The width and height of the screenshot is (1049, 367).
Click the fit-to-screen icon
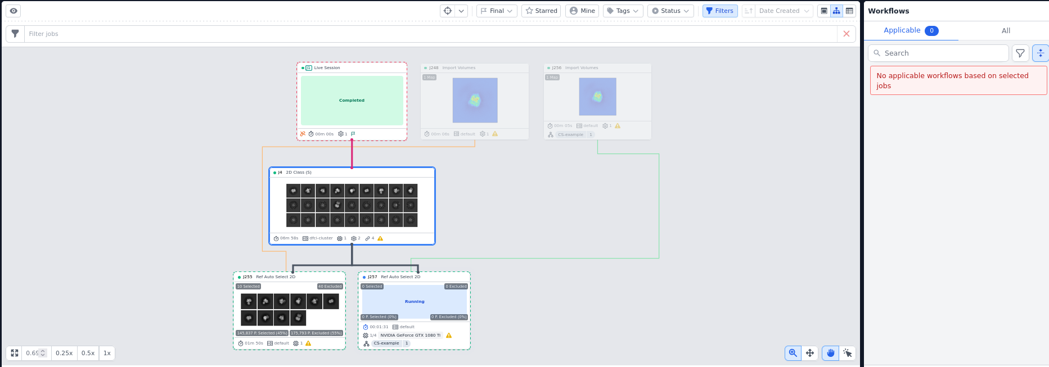(15, 353)
